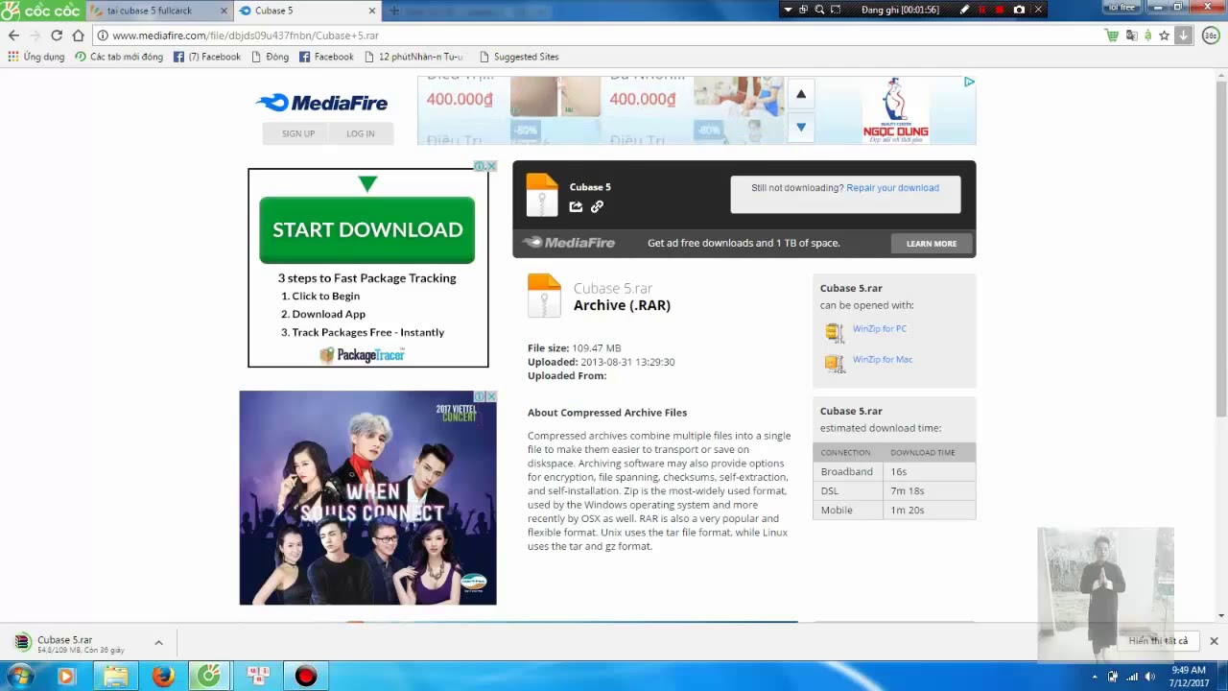Click the ad carousel down arrow
This screenshot has width=1228, height=691.
pyautogui.click(x=801, y=127)
